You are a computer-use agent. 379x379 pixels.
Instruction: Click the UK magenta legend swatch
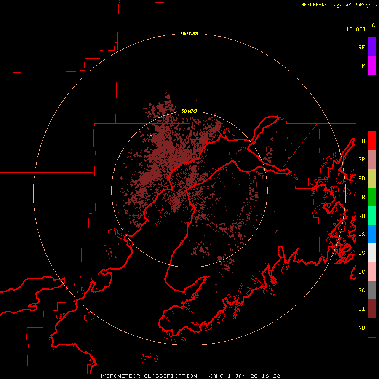click(x=372, y=66)
